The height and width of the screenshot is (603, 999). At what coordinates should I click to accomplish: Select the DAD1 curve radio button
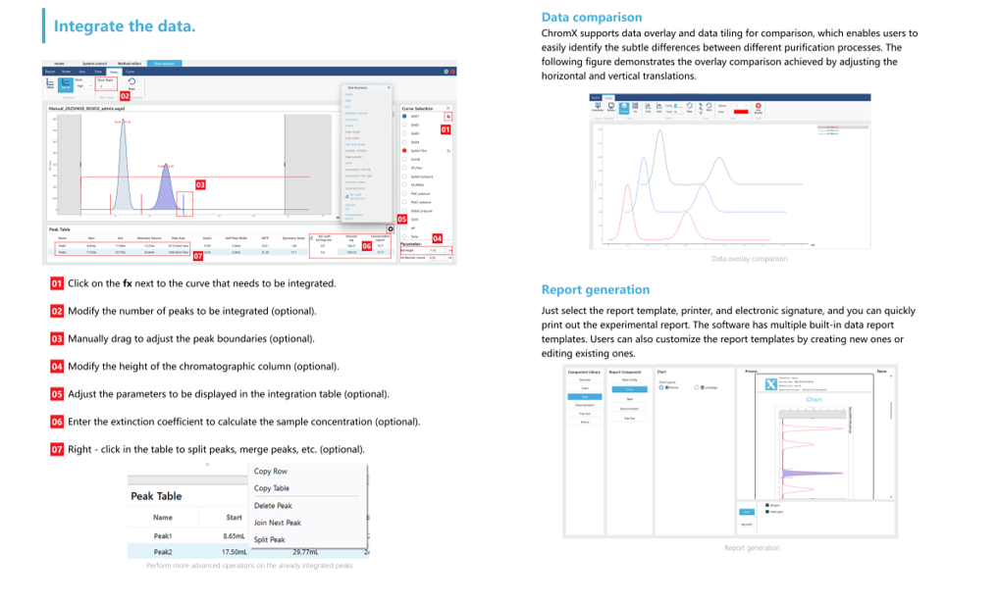coord(404,116)
